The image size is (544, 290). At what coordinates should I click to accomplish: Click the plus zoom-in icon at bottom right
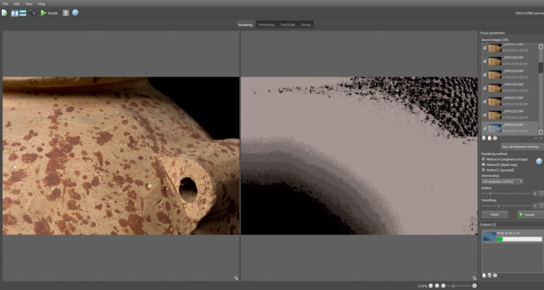475,286
